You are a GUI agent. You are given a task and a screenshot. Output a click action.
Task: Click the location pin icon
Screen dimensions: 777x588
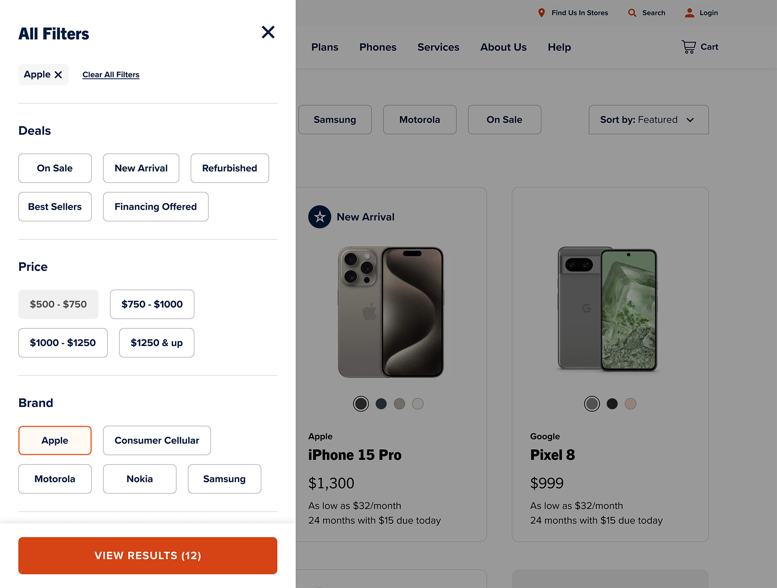pyautogui.click(x=541, y=13)
